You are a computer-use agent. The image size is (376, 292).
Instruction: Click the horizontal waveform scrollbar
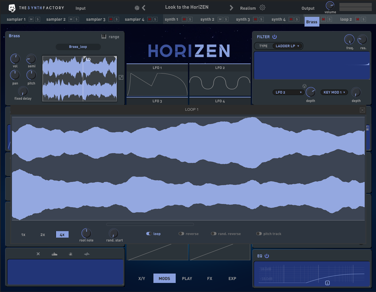pyautogui.click(x=150, y=224)
